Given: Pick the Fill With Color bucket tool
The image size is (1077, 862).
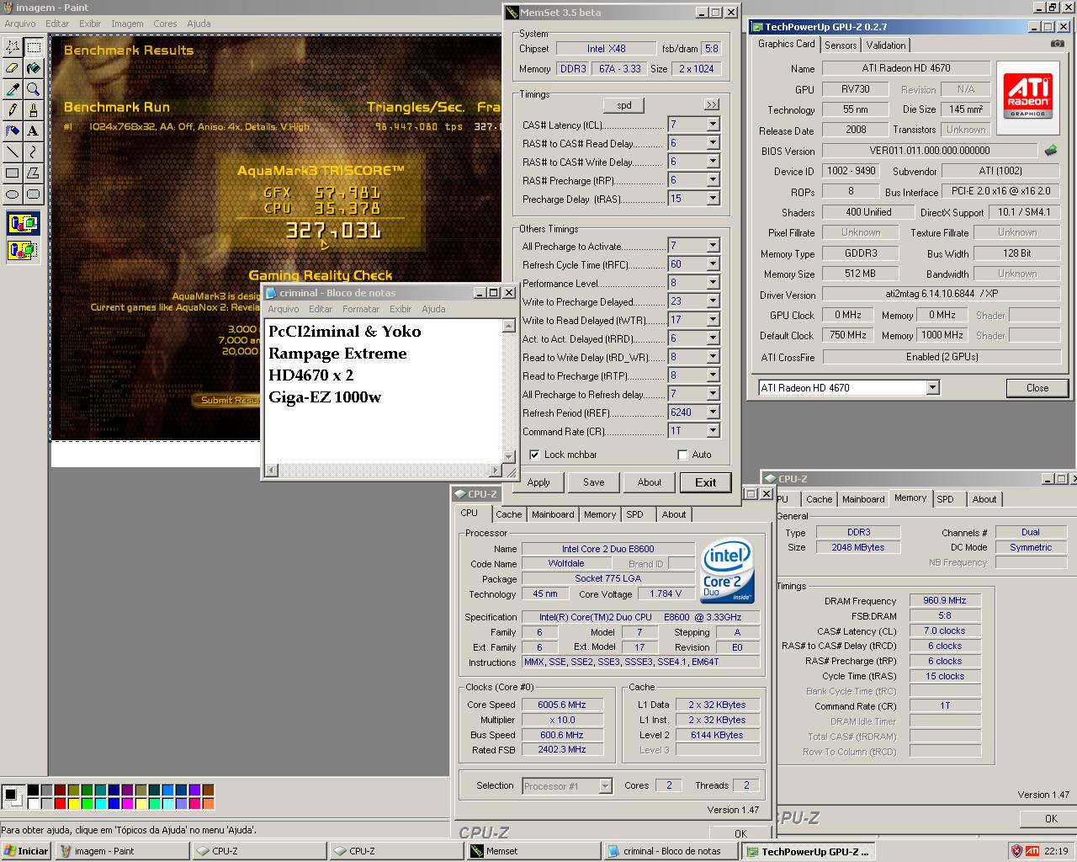Looking at the screenshot, I should pos(34,68).
